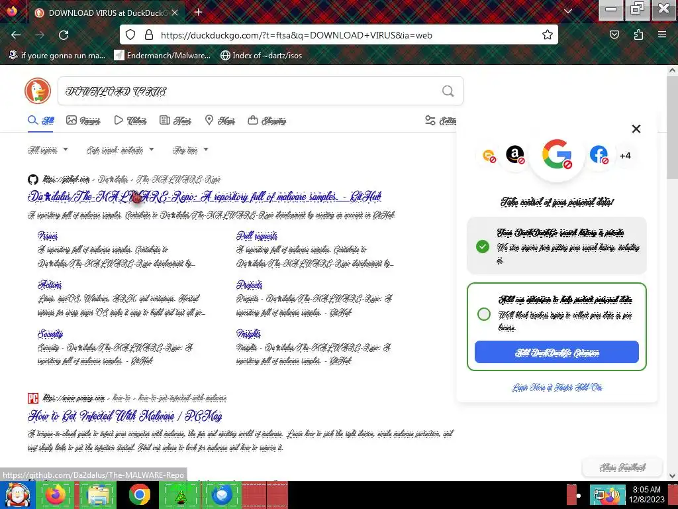Open the Endermanch/Malware bookmark
The width and height of the screenshot is (678, 509).
coord(163,56)
